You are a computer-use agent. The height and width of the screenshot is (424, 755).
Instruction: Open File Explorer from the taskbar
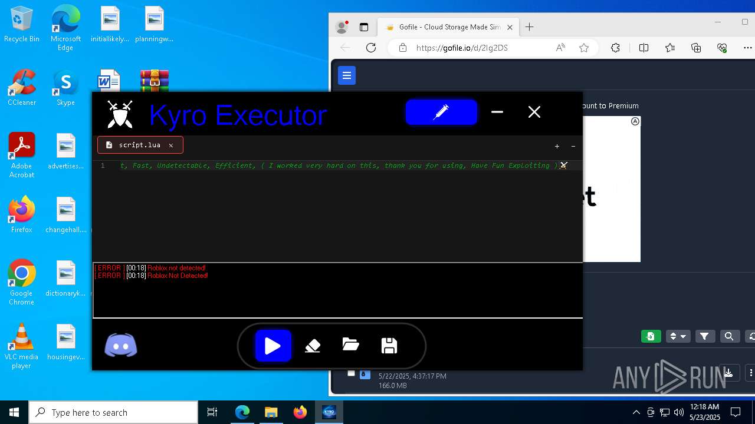click(271, 412)
